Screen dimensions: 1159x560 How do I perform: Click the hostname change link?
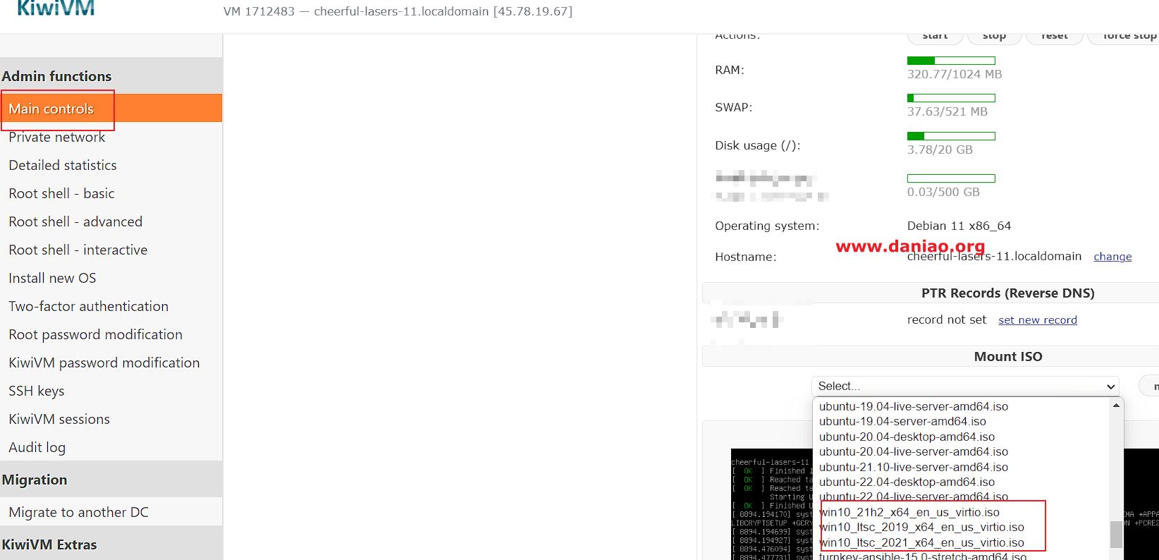tap(1112, 257)
